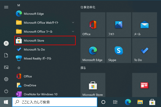
Task: Launch Microsoft Store from the app list
Action: pos(45,40)
